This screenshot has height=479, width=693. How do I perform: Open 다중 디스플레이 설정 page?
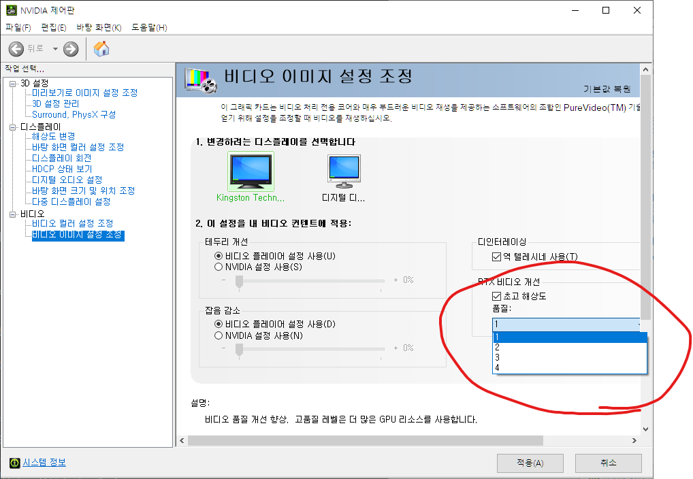click(71, 201)
